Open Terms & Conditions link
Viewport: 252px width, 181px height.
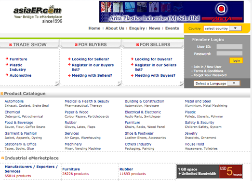[208, 71]
